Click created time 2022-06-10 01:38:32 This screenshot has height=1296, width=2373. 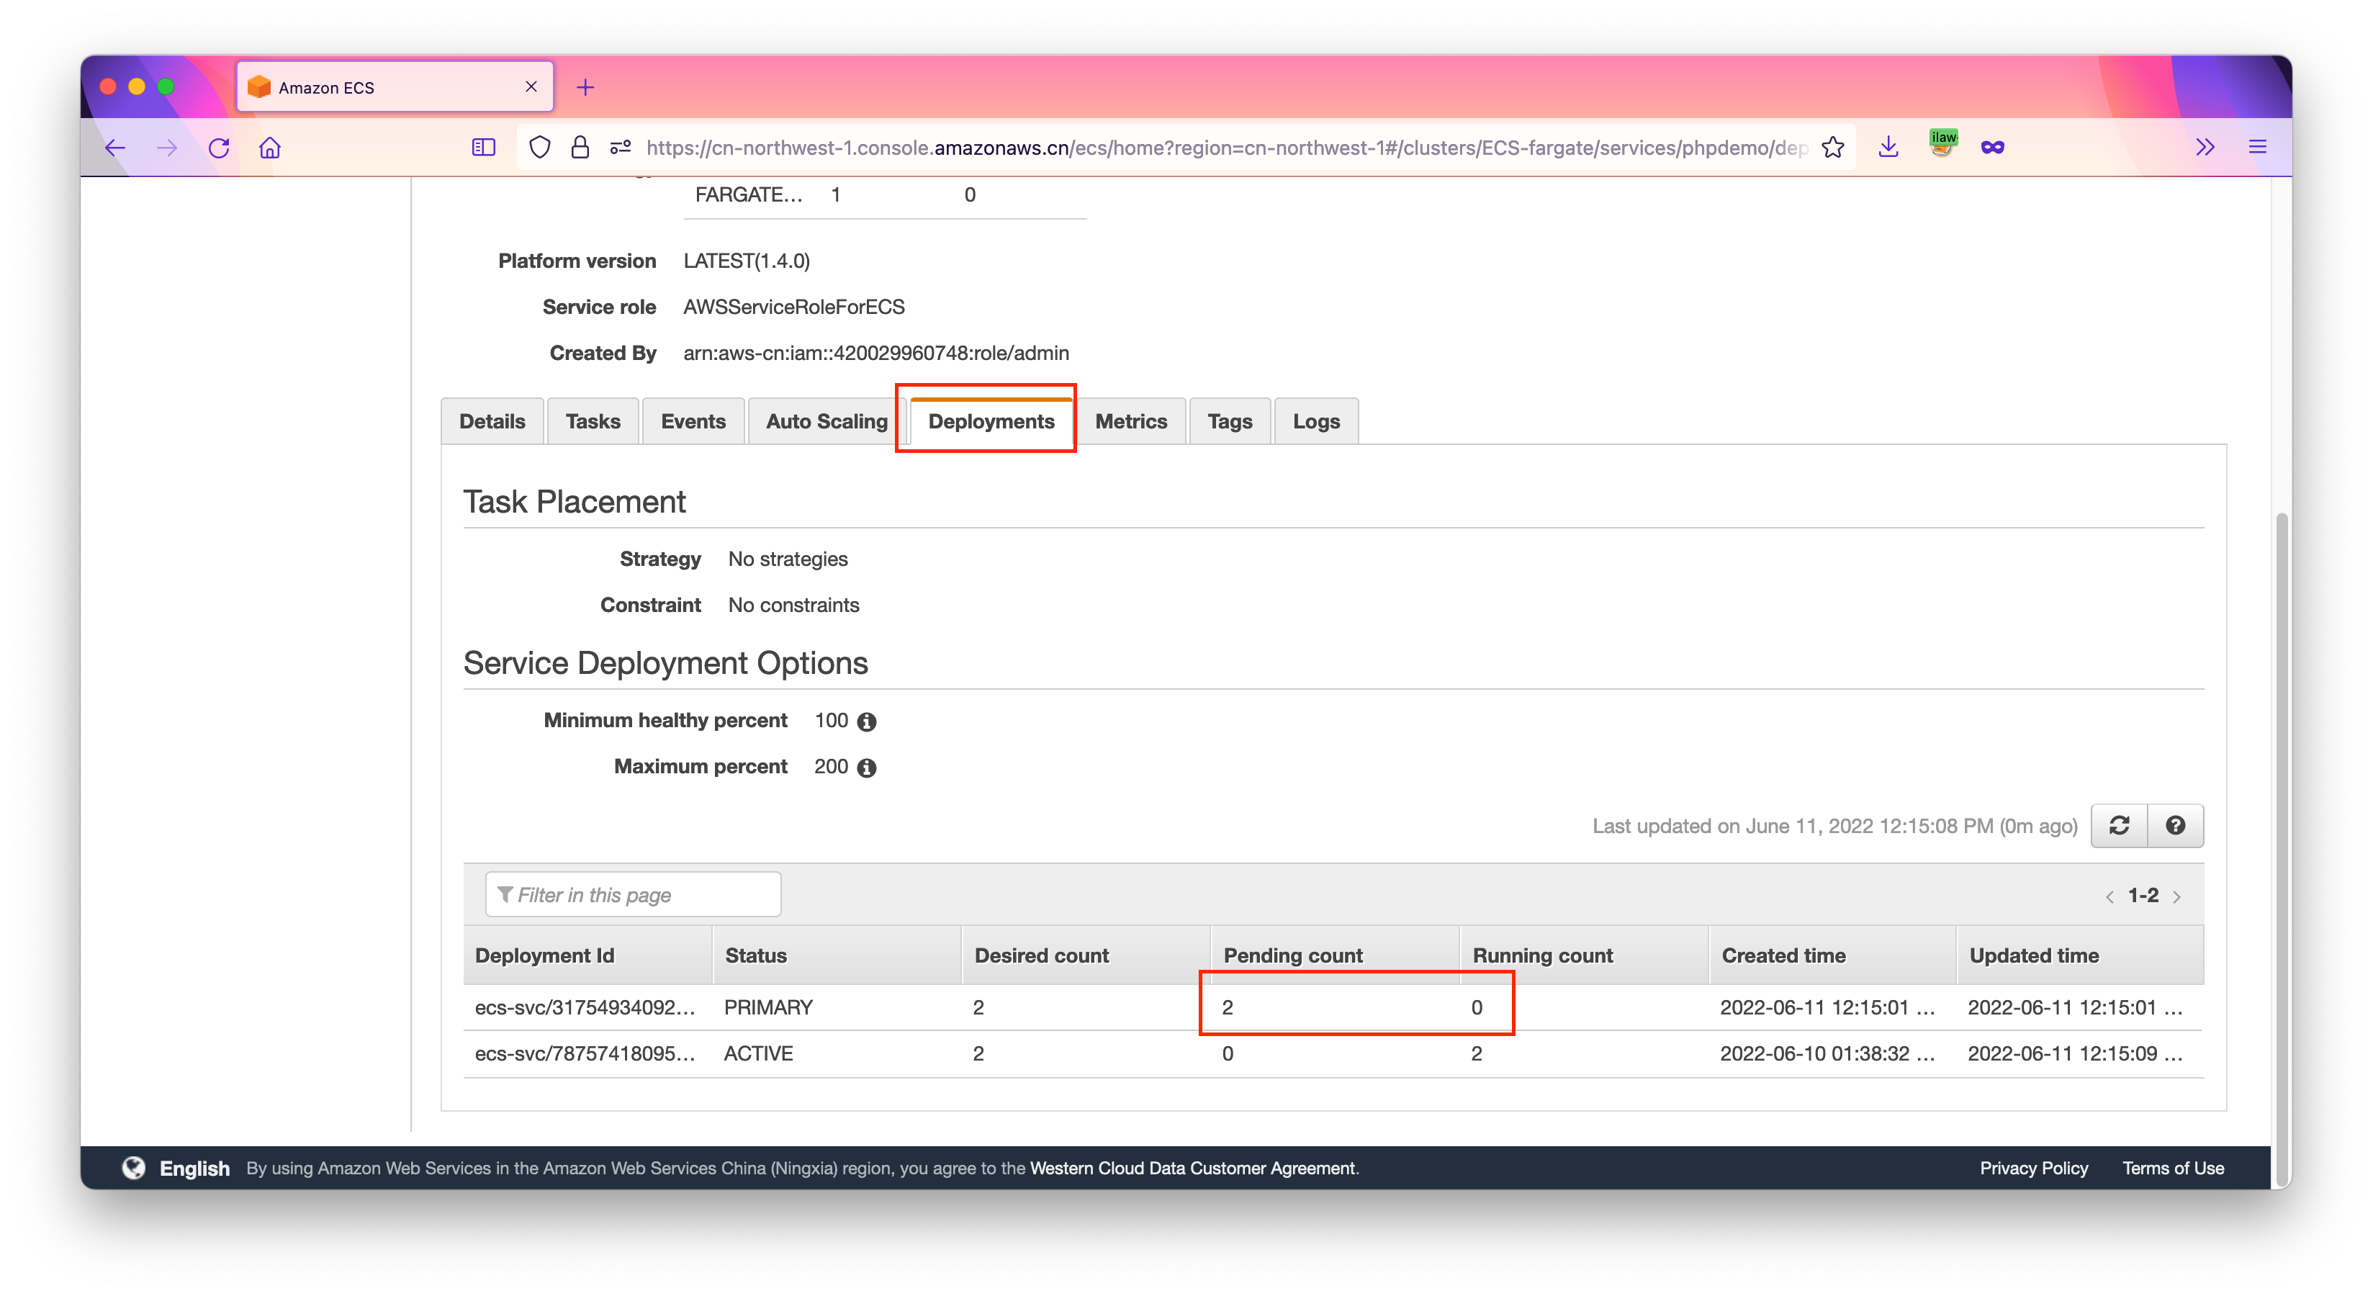pos(1827,1054)
